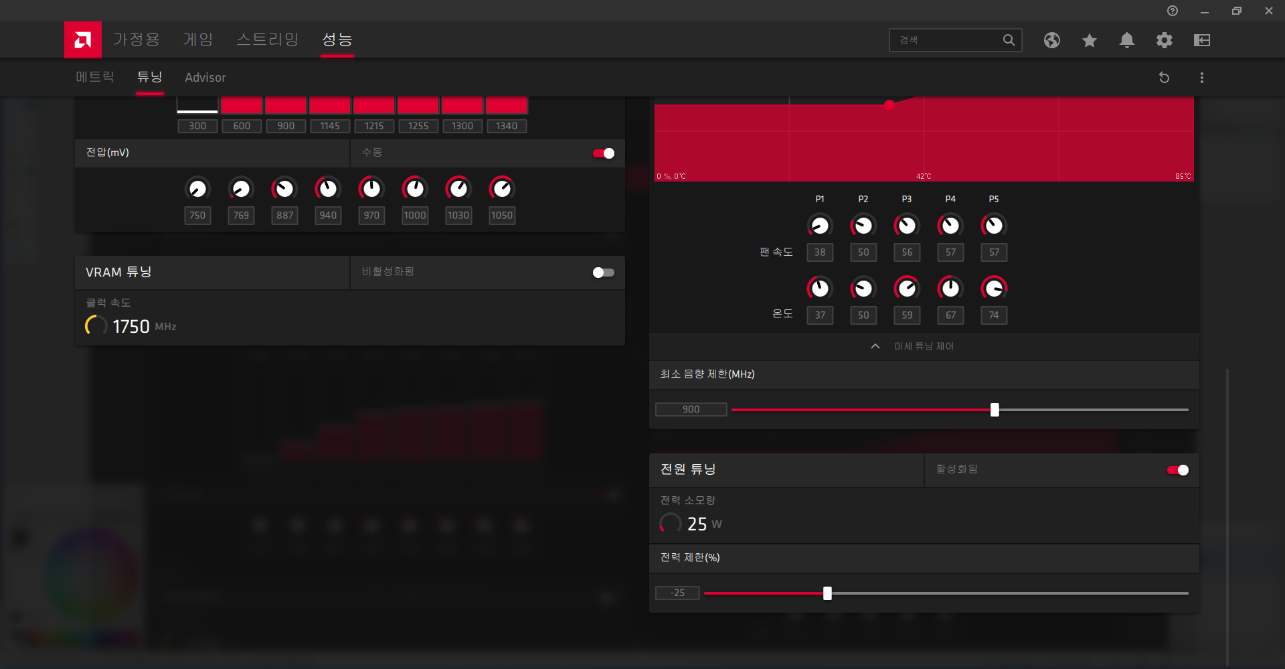Switch to the 게임 tab

coord(198,40)
